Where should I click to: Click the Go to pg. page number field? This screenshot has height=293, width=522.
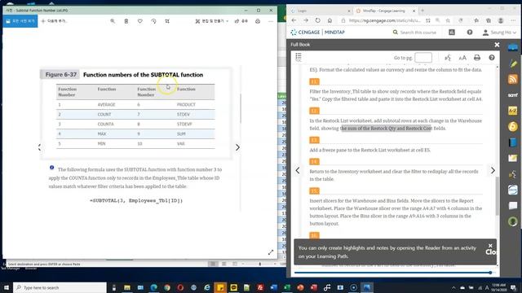click(423, 58)
